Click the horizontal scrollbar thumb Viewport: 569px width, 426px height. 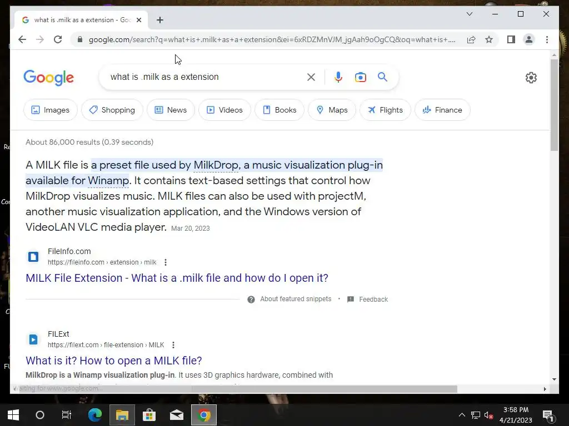(x=325, y=389)
